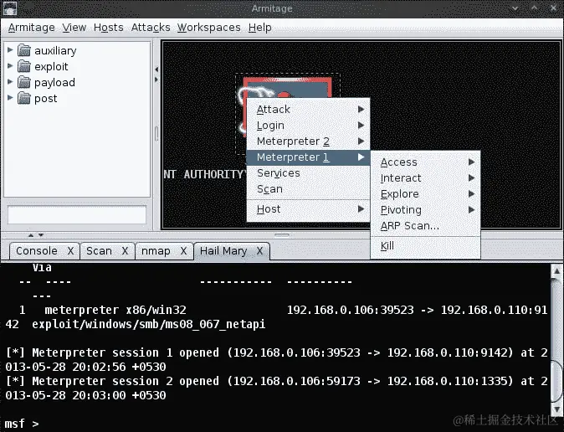The image size is (564, 432).
Task: Click the NT AUTHORITY label under the host
Action: click(205, 175)
